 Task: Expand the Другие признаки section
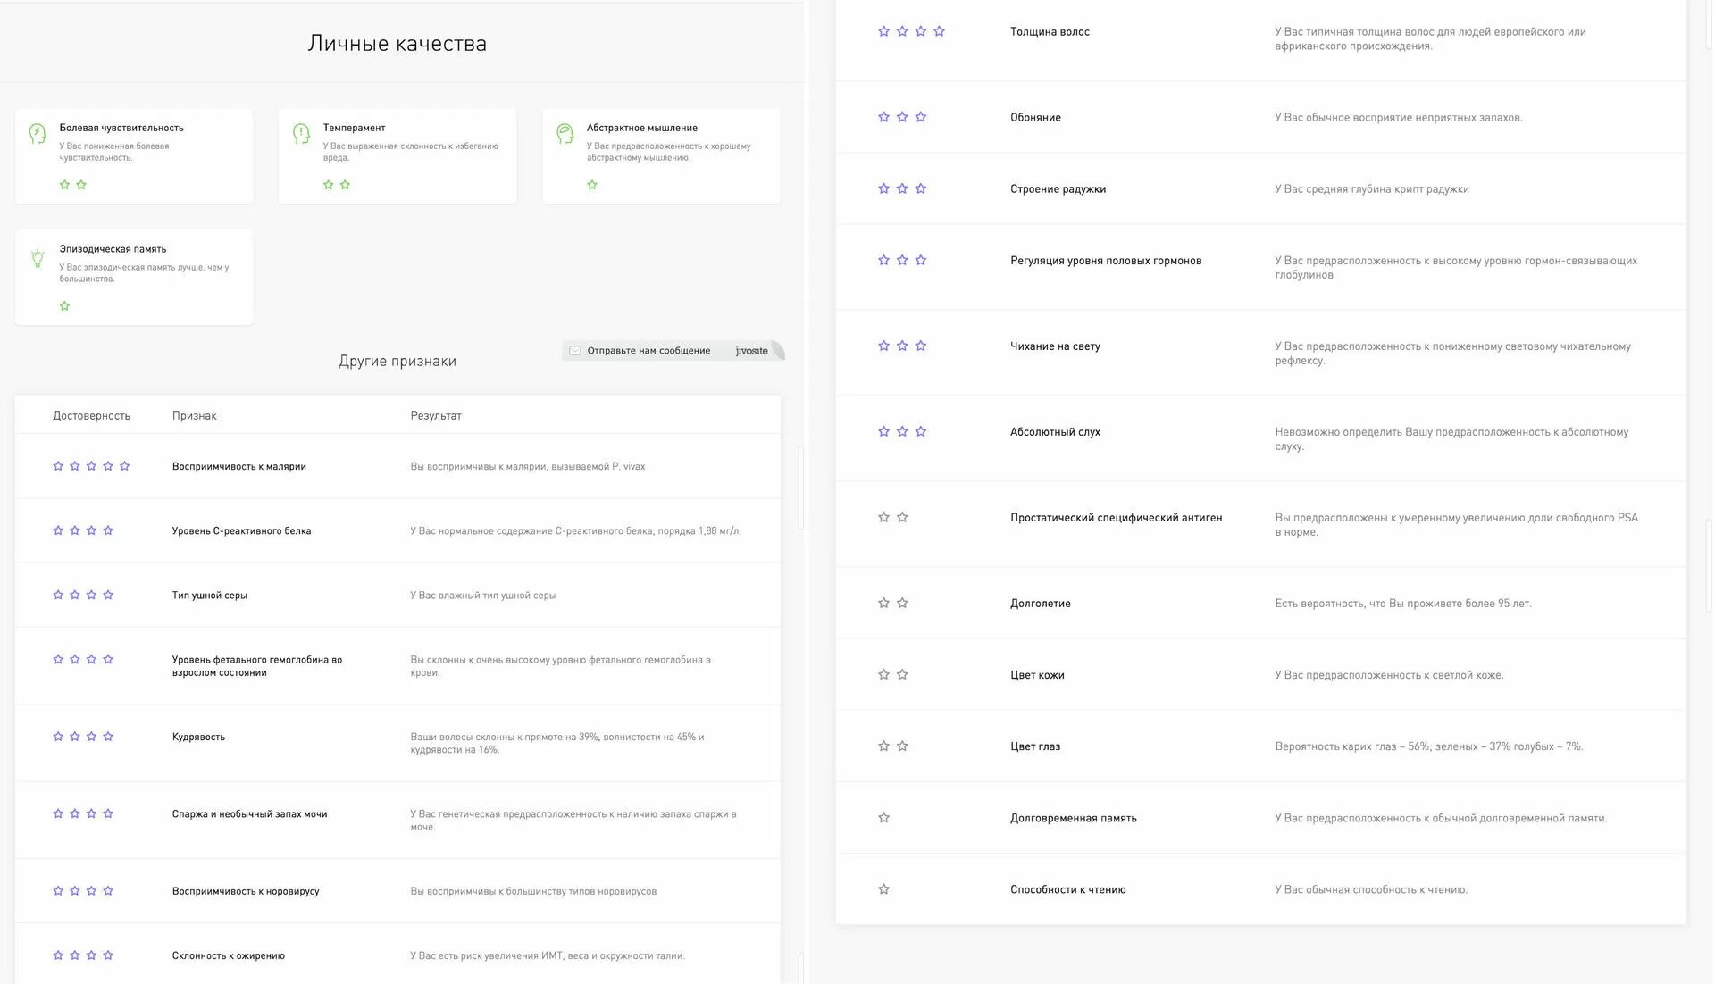(398, 360)
